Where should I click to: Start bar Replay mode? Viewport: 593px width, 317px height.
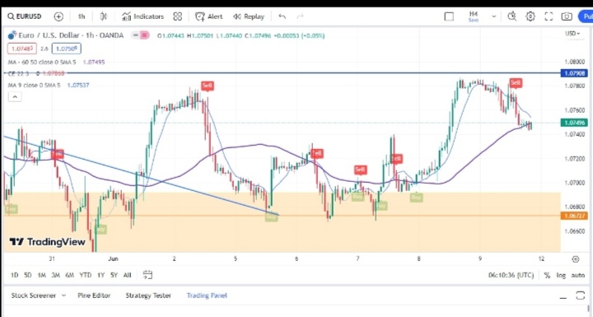(x=249, y=16)
